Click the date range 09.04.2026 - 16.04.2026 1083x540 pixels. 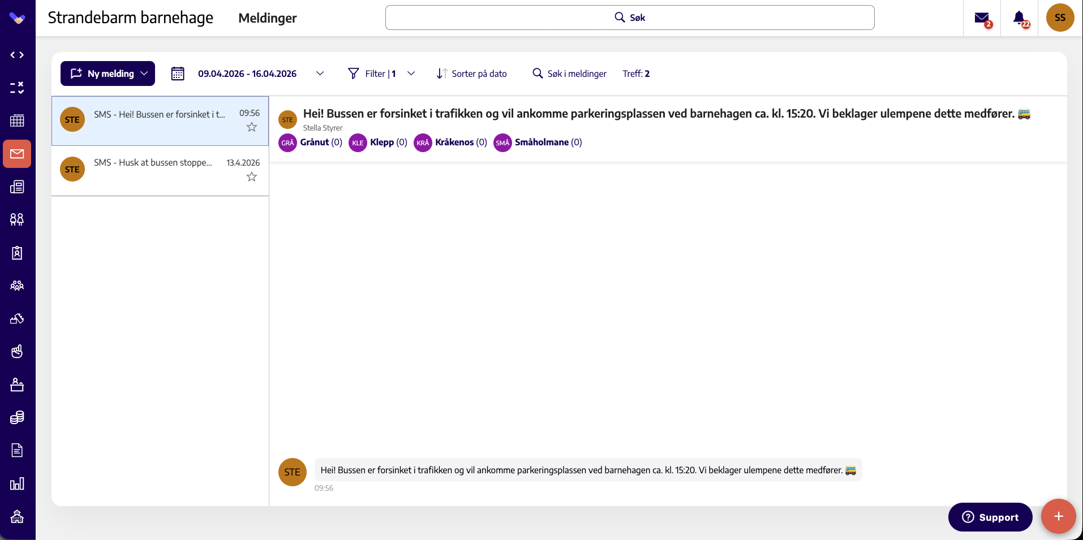247,74
